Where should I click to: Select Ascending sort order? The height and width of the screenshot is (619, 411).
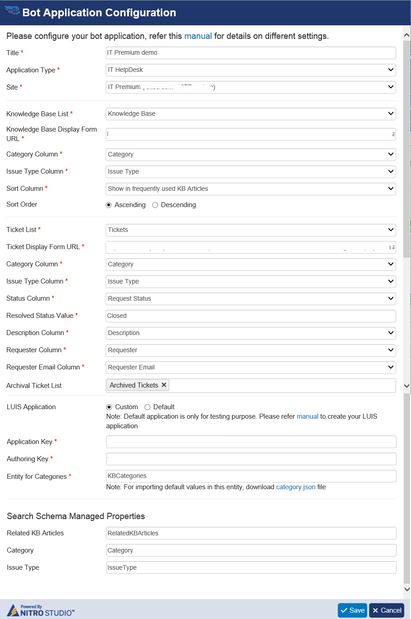(x=109, y=205)
